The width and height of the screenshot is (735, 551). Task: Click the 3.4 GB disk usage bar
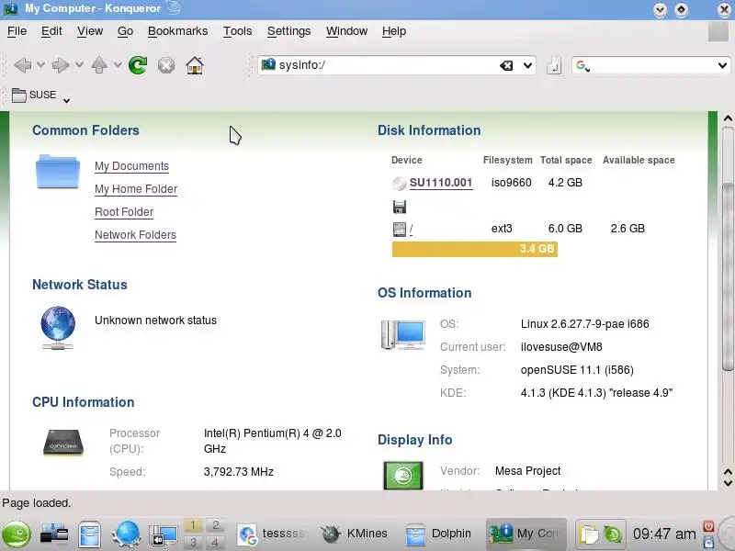pos(475,249)
